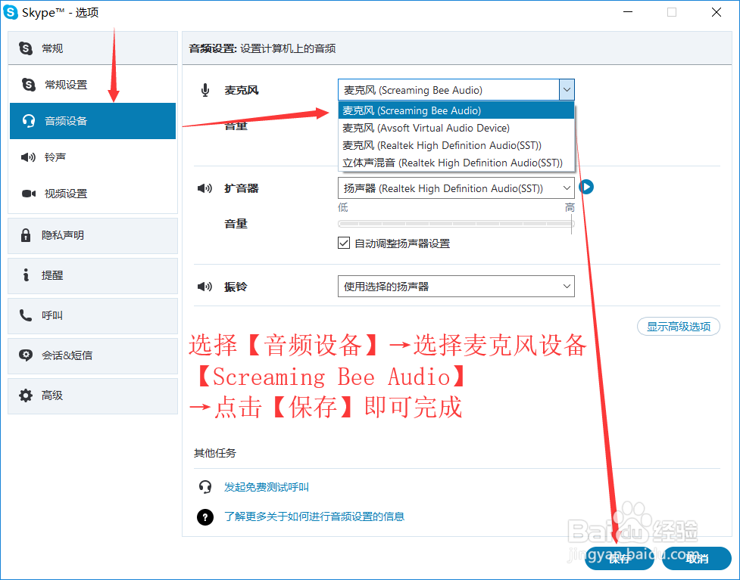Click the lock icon beside 隐私声明
The width and height of the screenshot is (740, 580).
point(26,234)
